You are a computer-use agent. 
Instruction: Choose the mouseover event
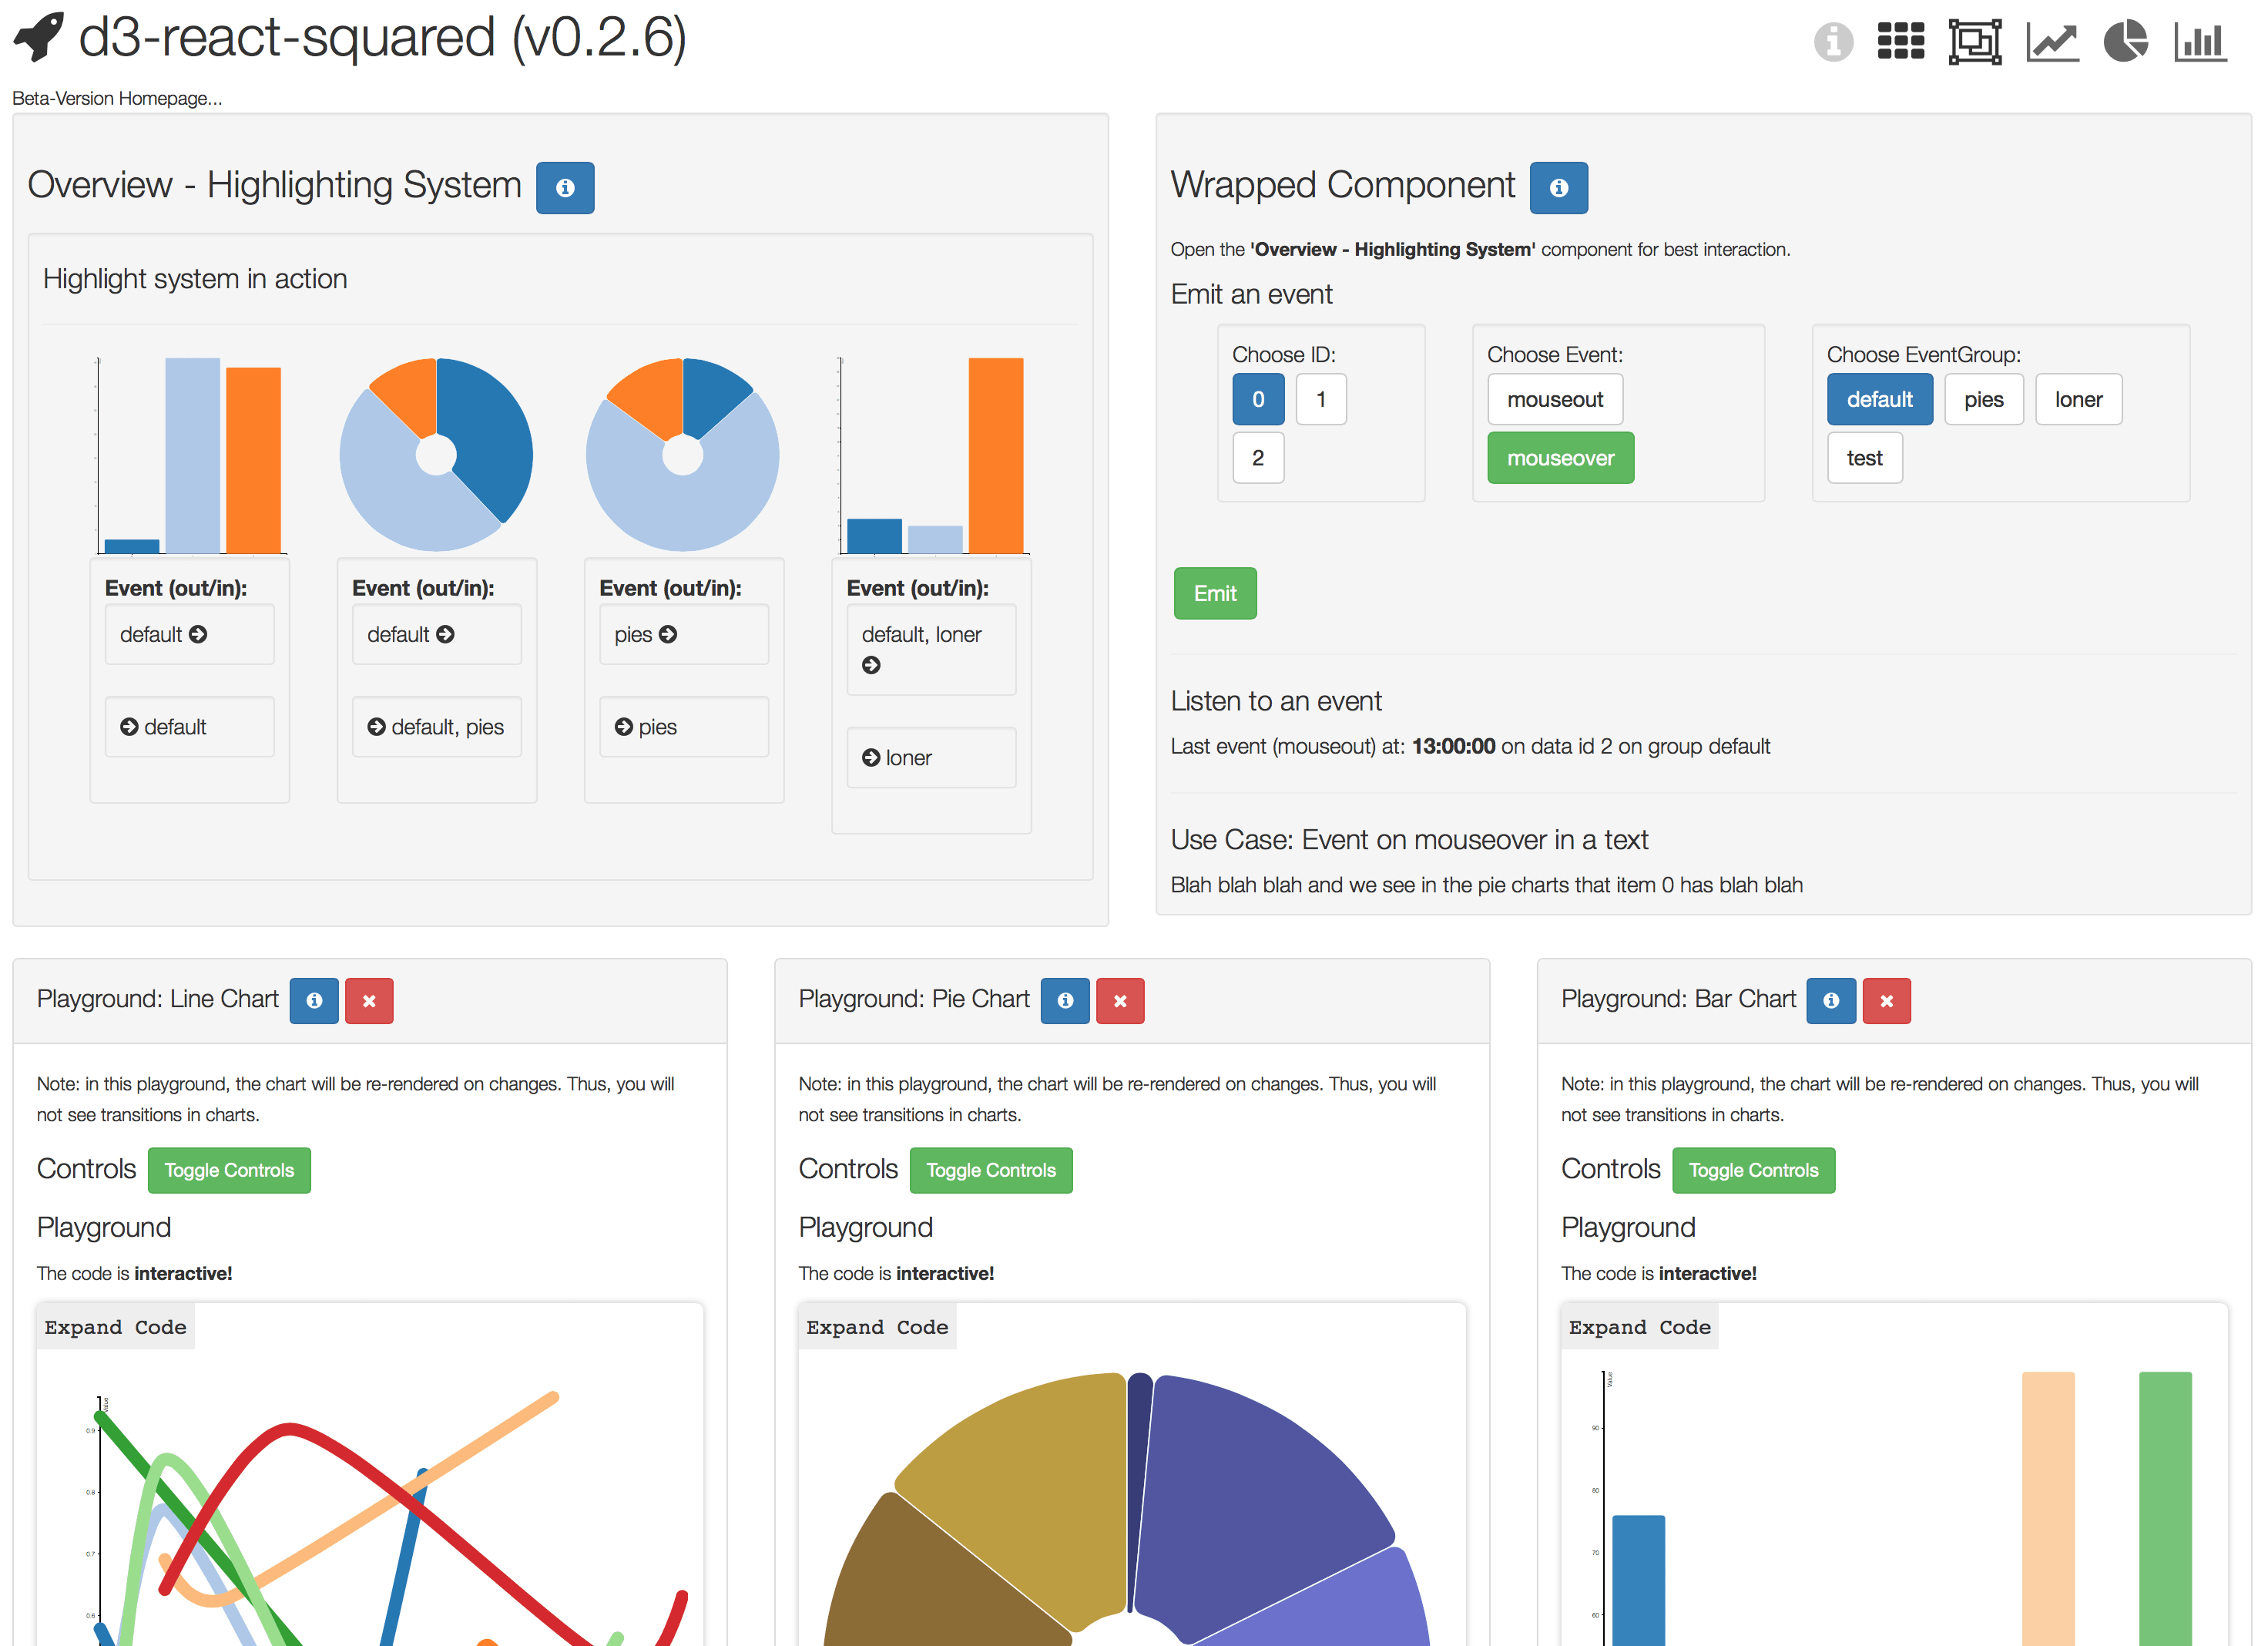(x=1561, y=458)
